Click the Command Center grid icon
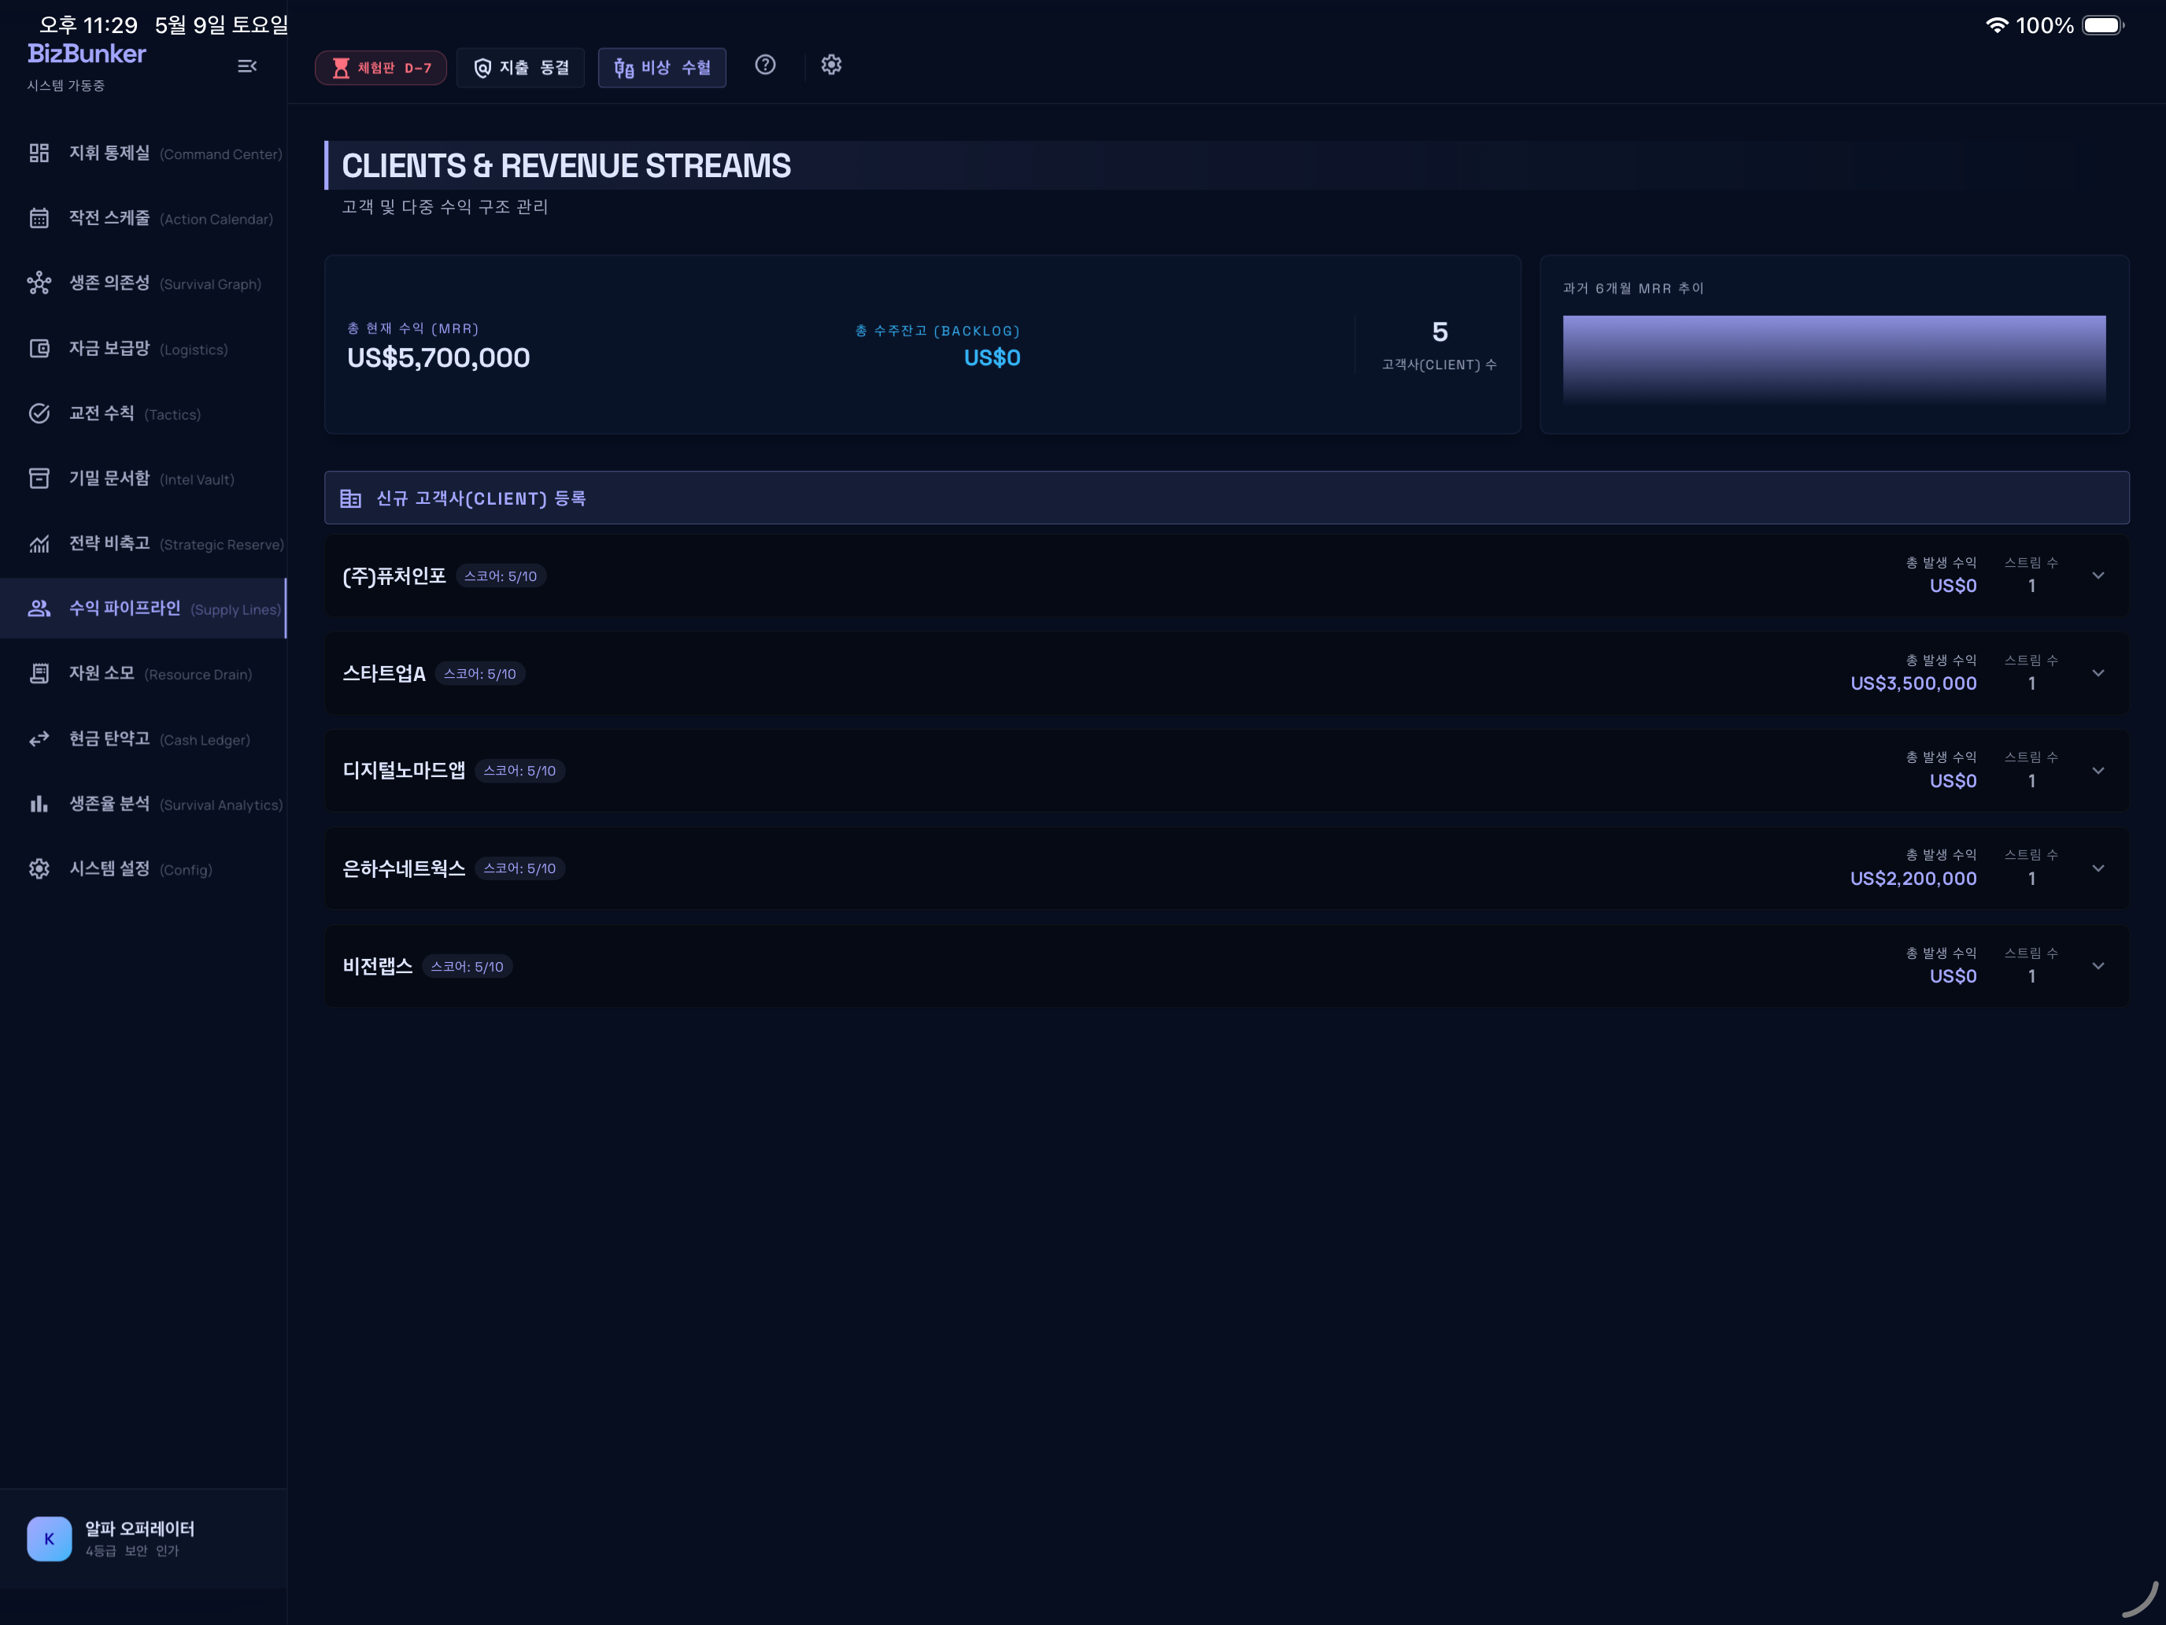Screen dimensions: 2166x1625 39,153
